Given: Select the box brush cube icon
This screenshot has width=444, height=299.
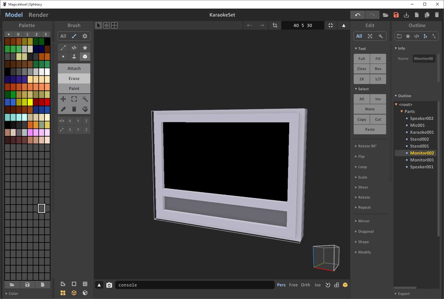Looking at the screenshot, I should (85, 56).
